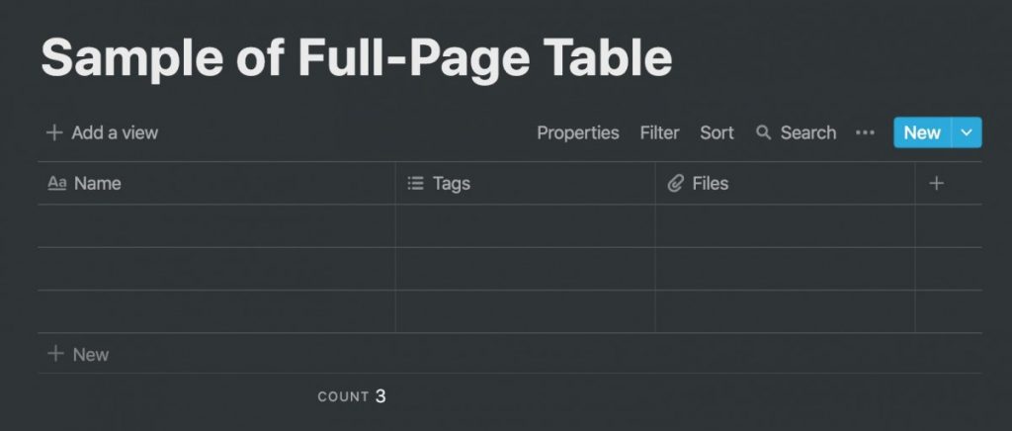1012x431 pixels.
Task: Open the three-dot more options menu
Action: tap(865, 132)
